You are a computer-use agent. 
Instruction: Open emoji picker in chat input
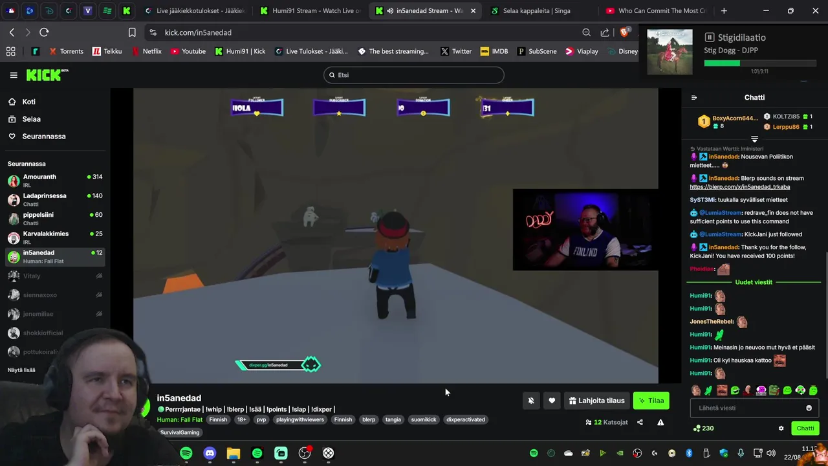tap(809, 408)
